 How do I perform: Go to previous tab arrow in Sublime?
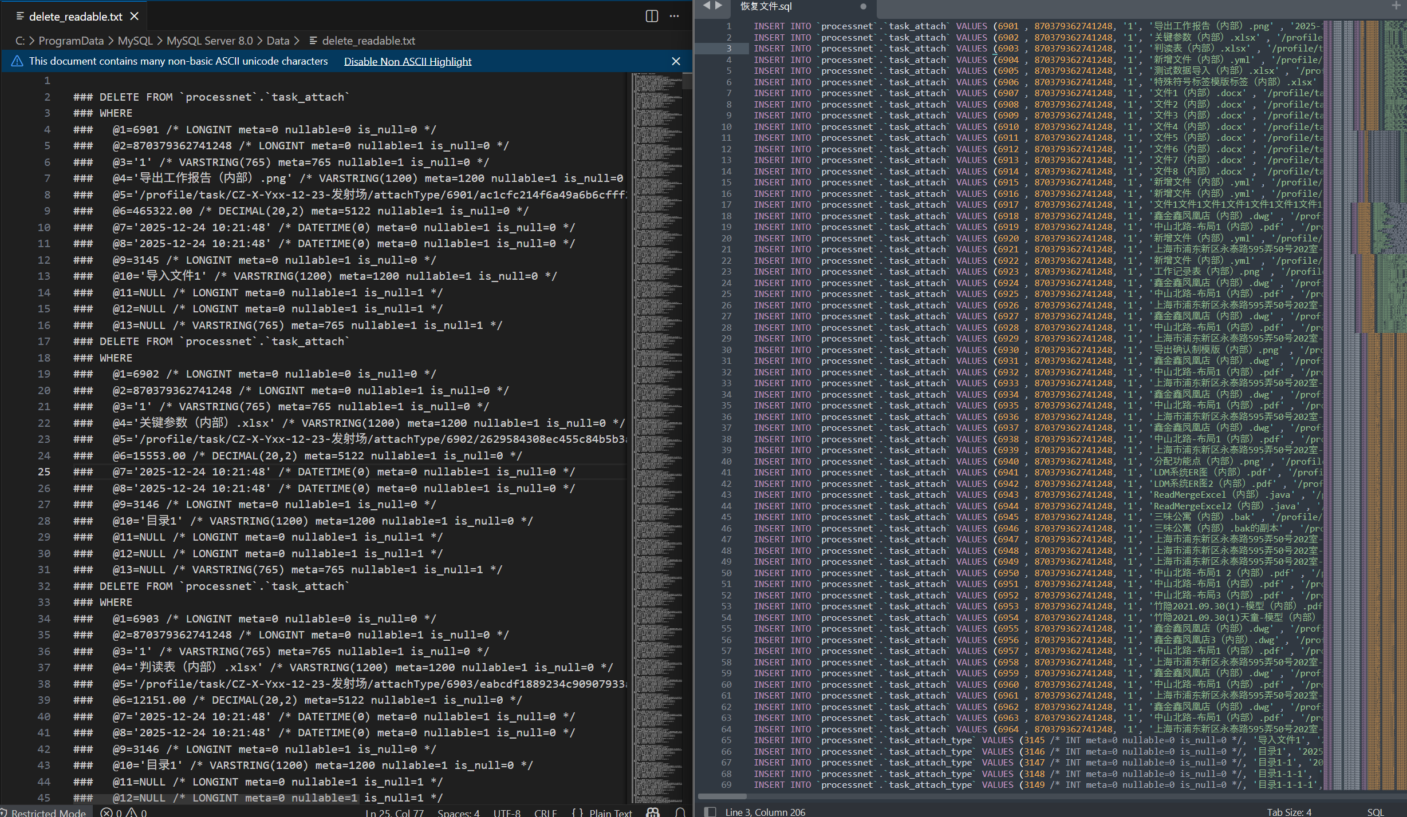coord(706,6)
